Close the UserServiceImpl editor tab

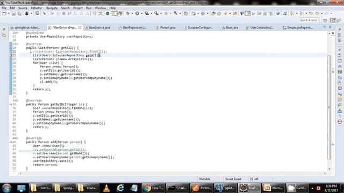click(x=80, y=27)
